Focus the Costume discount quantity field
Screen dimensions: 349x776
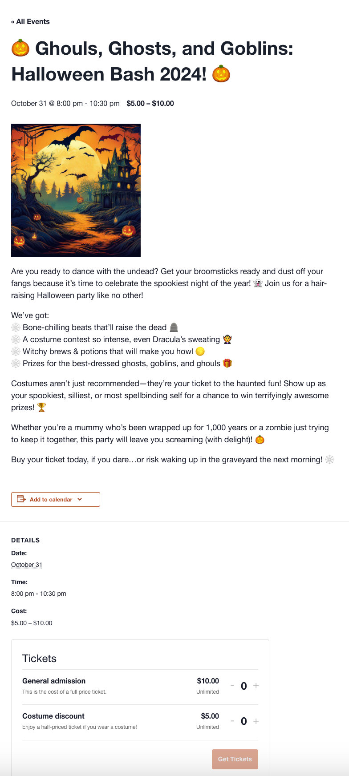point(244,721)
